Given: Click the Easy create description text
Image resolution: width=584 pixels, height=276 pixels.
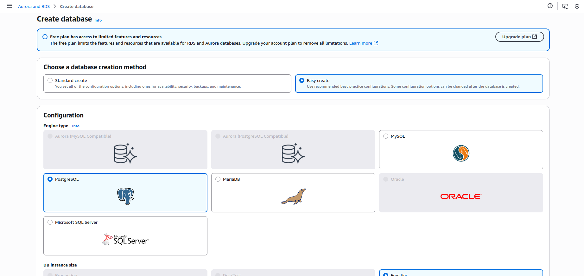Looking at the screenshot, I should tap(413, 86).
